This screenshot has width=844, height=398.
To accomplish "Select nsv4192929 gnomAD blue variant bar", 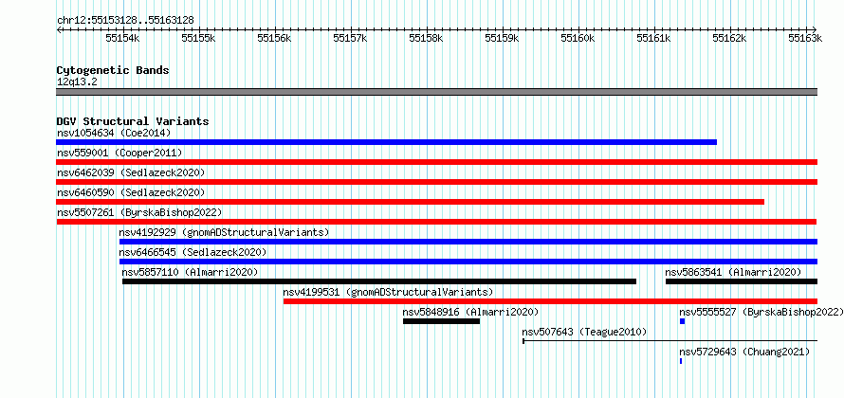I will (x=468, y=242).
